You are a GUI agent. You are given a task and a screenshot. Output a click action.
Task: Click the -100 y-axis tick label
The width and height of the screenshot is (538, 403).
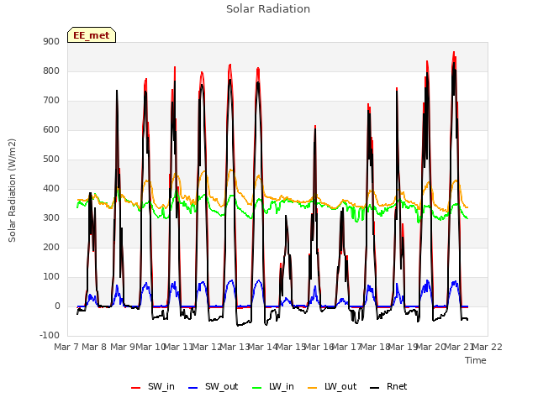click(x=50, y=335)
